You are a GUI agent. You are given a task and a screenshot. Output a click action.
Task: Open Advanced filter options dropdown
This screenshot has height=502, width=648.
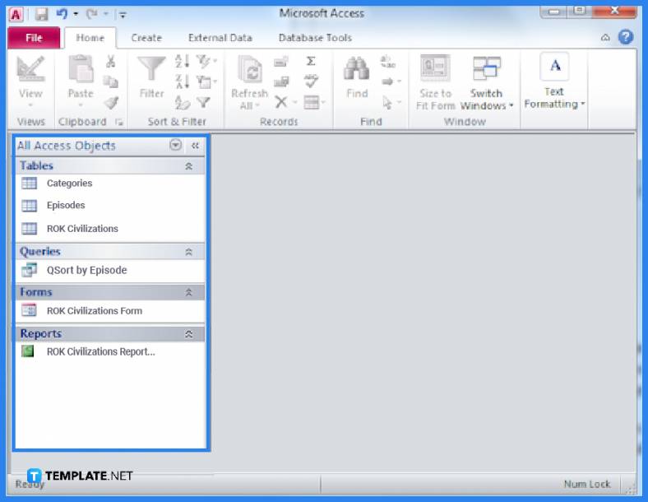point(206,81)
